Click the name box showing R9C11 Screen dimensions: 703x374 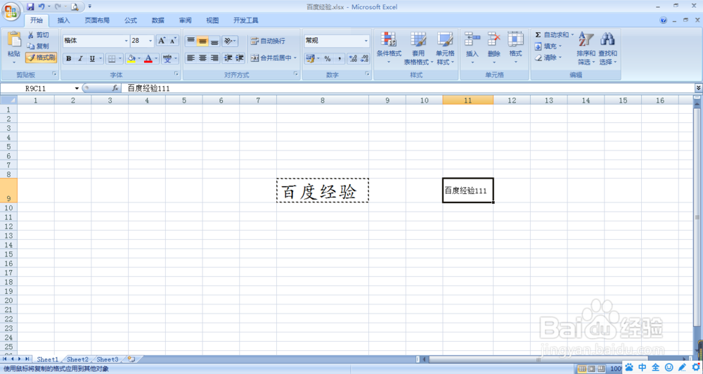[x=36, y=89]
